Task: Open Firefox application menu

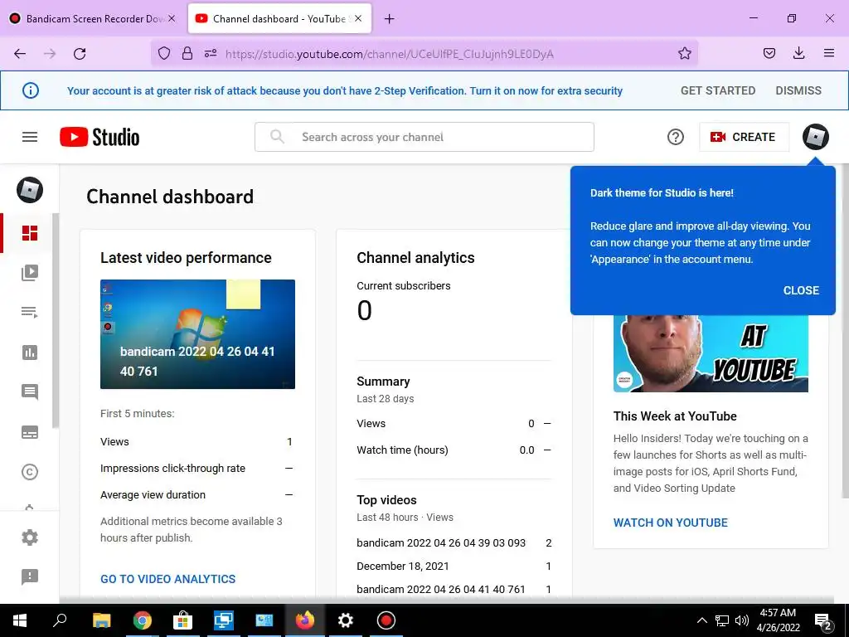Action: pyautogui.click(x=828, y=54)
